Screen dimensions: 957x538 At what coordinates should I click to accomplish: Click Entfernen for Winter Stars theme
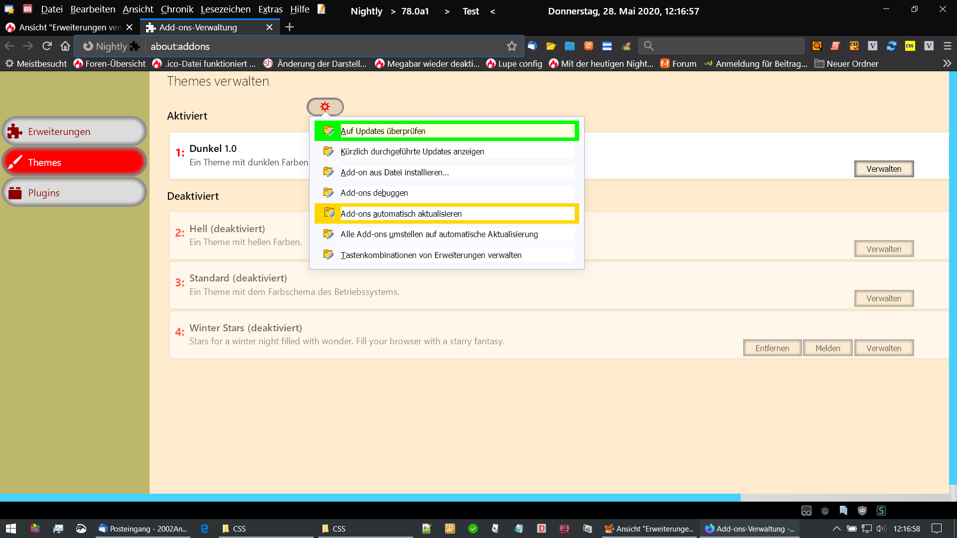(772, 348)
